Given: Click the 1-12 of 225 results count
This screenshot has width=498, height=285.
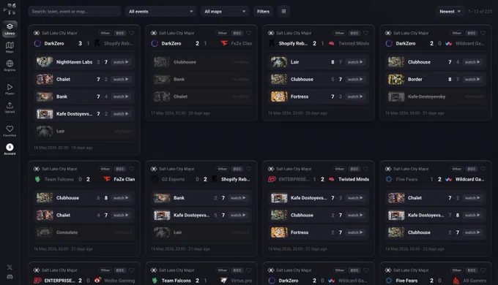Looking at the screenshot, I should [x=480, y=12].
